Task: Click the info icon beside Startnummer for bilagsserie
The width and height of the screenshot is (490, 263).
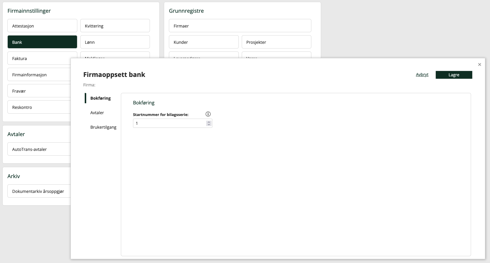Action: tap(208, 114)
